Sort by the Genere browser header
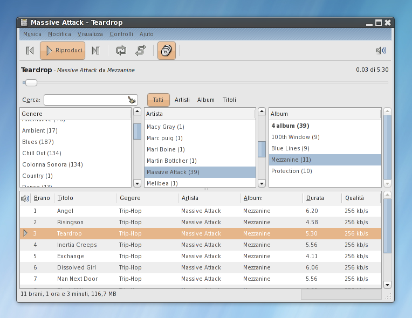The height and width of the screenshot is (318, 412). pos(75,114)
